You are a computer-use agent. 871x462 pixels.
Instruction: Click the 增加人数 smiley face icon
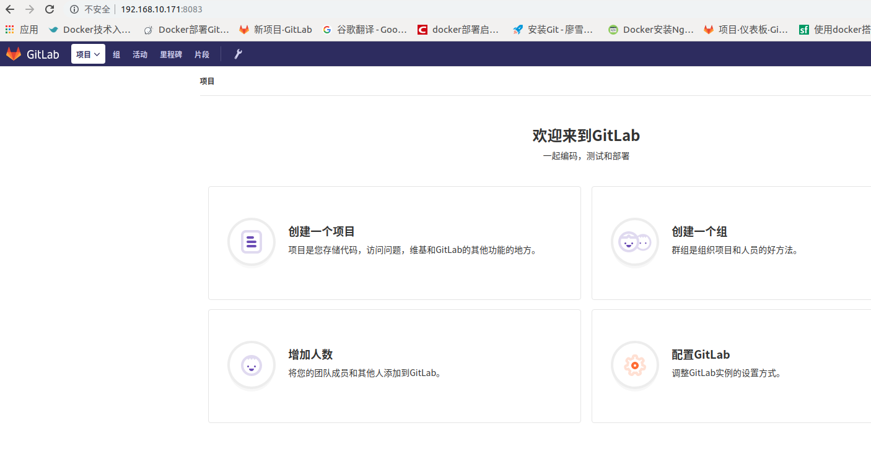pyautogui.click(x=251, y=365)
